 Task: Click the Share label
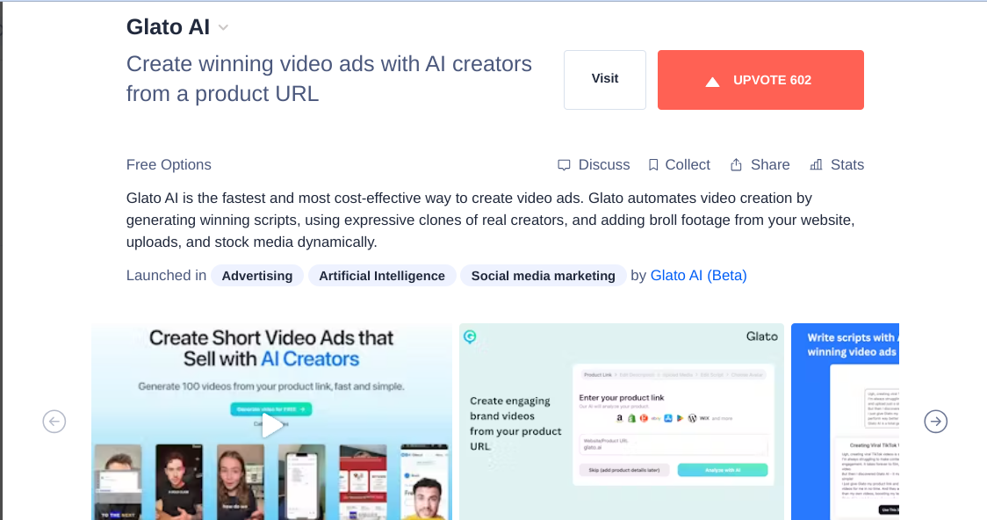pyautogui.click(x=770, y=165)
